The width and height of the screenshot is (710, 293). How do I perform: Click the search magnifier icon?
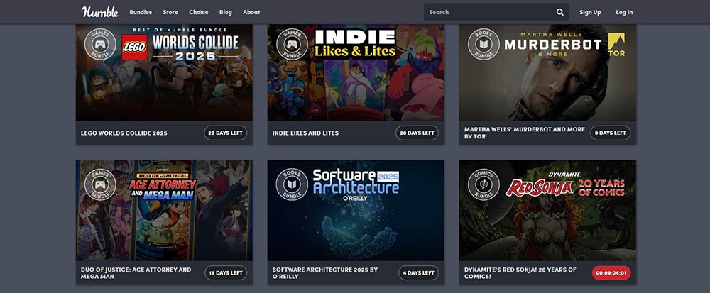pyautogui.click(x=560, y=12)
